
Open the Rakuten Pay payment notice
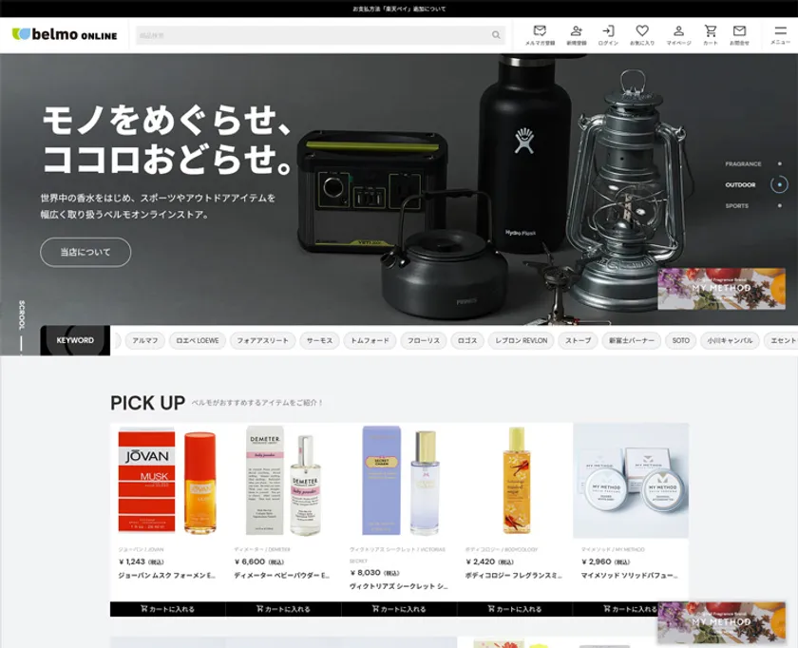(x=399, y=9)
